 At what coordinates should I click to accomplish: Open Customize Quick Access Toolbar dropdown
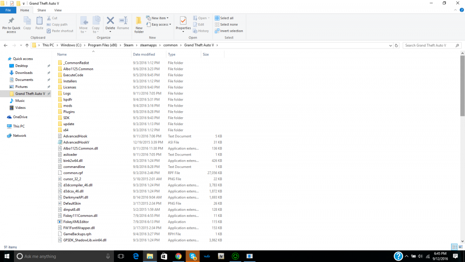click(24, 4)
